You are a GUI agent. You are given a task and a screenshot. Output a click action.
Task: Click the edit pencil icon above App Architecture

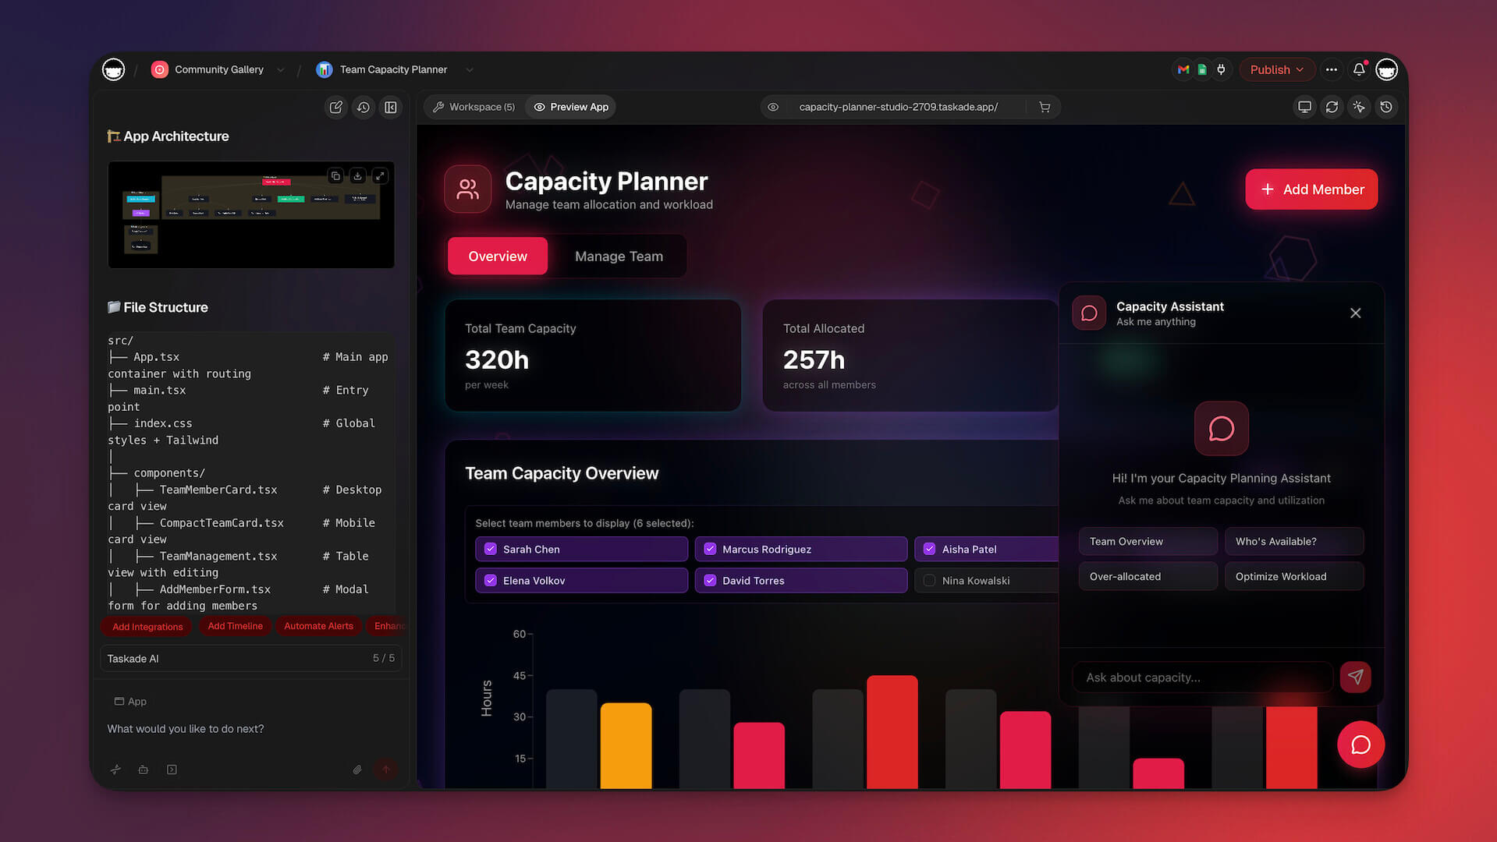(x=335, y=107)
